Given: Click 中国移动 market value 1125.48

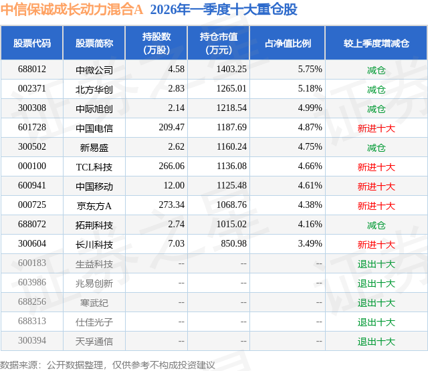Looking at the screenshot, I should pyautogui.click(x=231, y=186).
